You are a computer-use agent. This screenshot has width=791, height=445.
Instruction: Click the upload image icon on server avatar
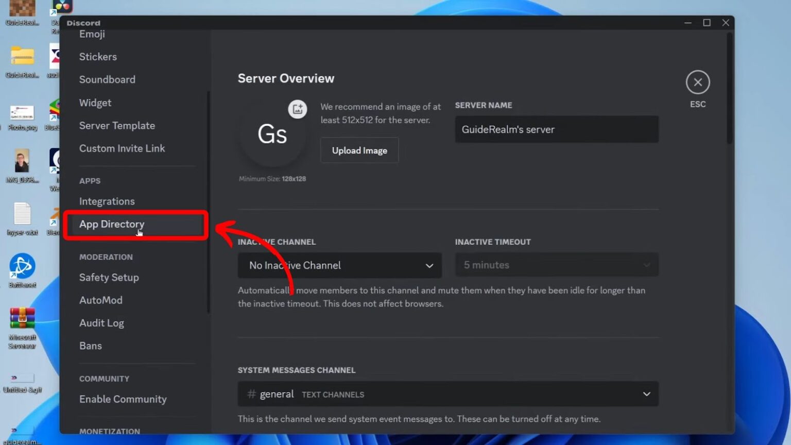pos(297,109)
